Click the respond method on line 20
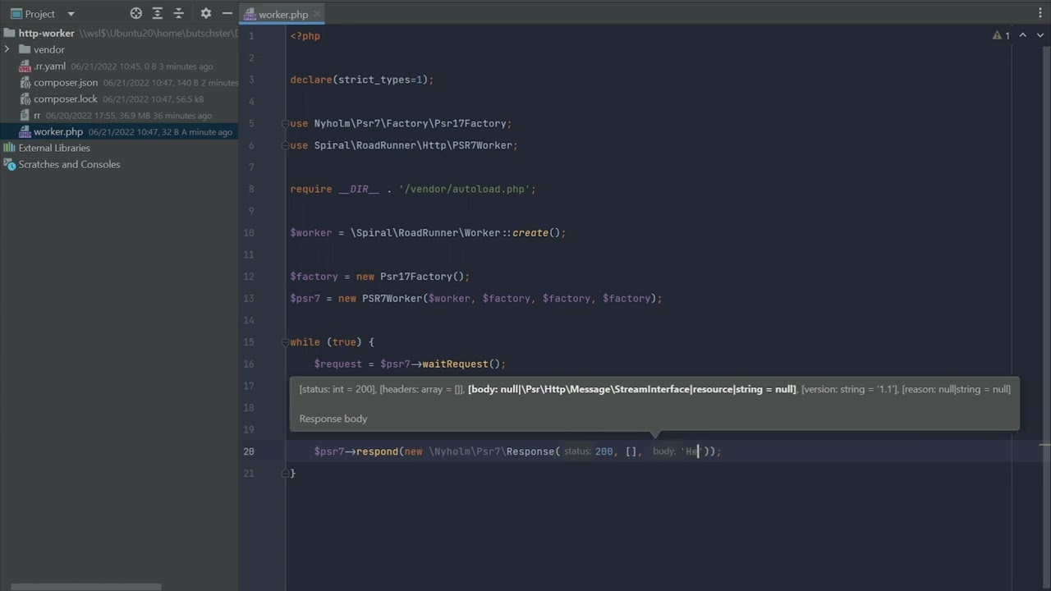Screen dimensions: 1051x591 (x=378, y=451)
